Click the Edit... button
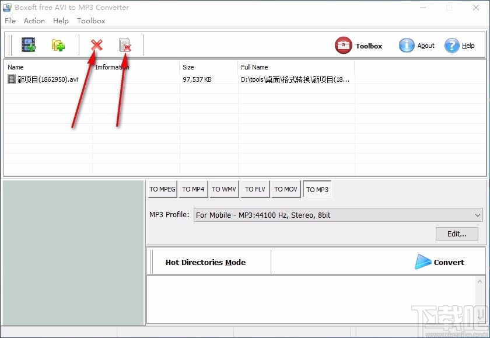 coord(457,234)
